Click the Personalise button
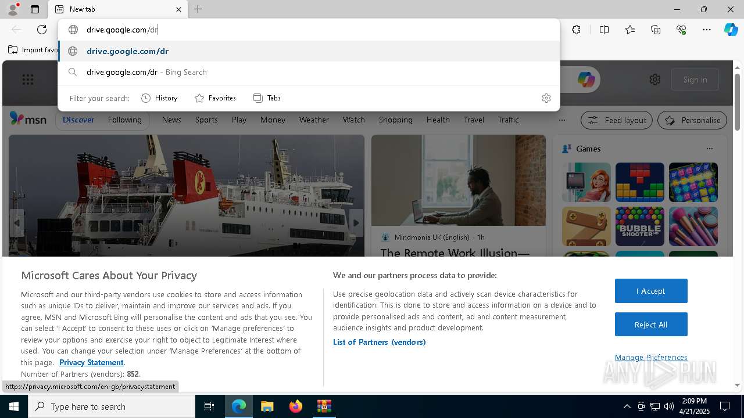Viewport: 744px width, 418px height. 692,120
